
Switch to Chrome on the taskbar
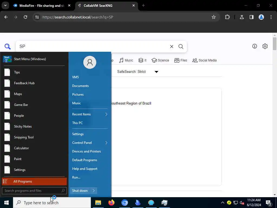[x=124, y=203]
